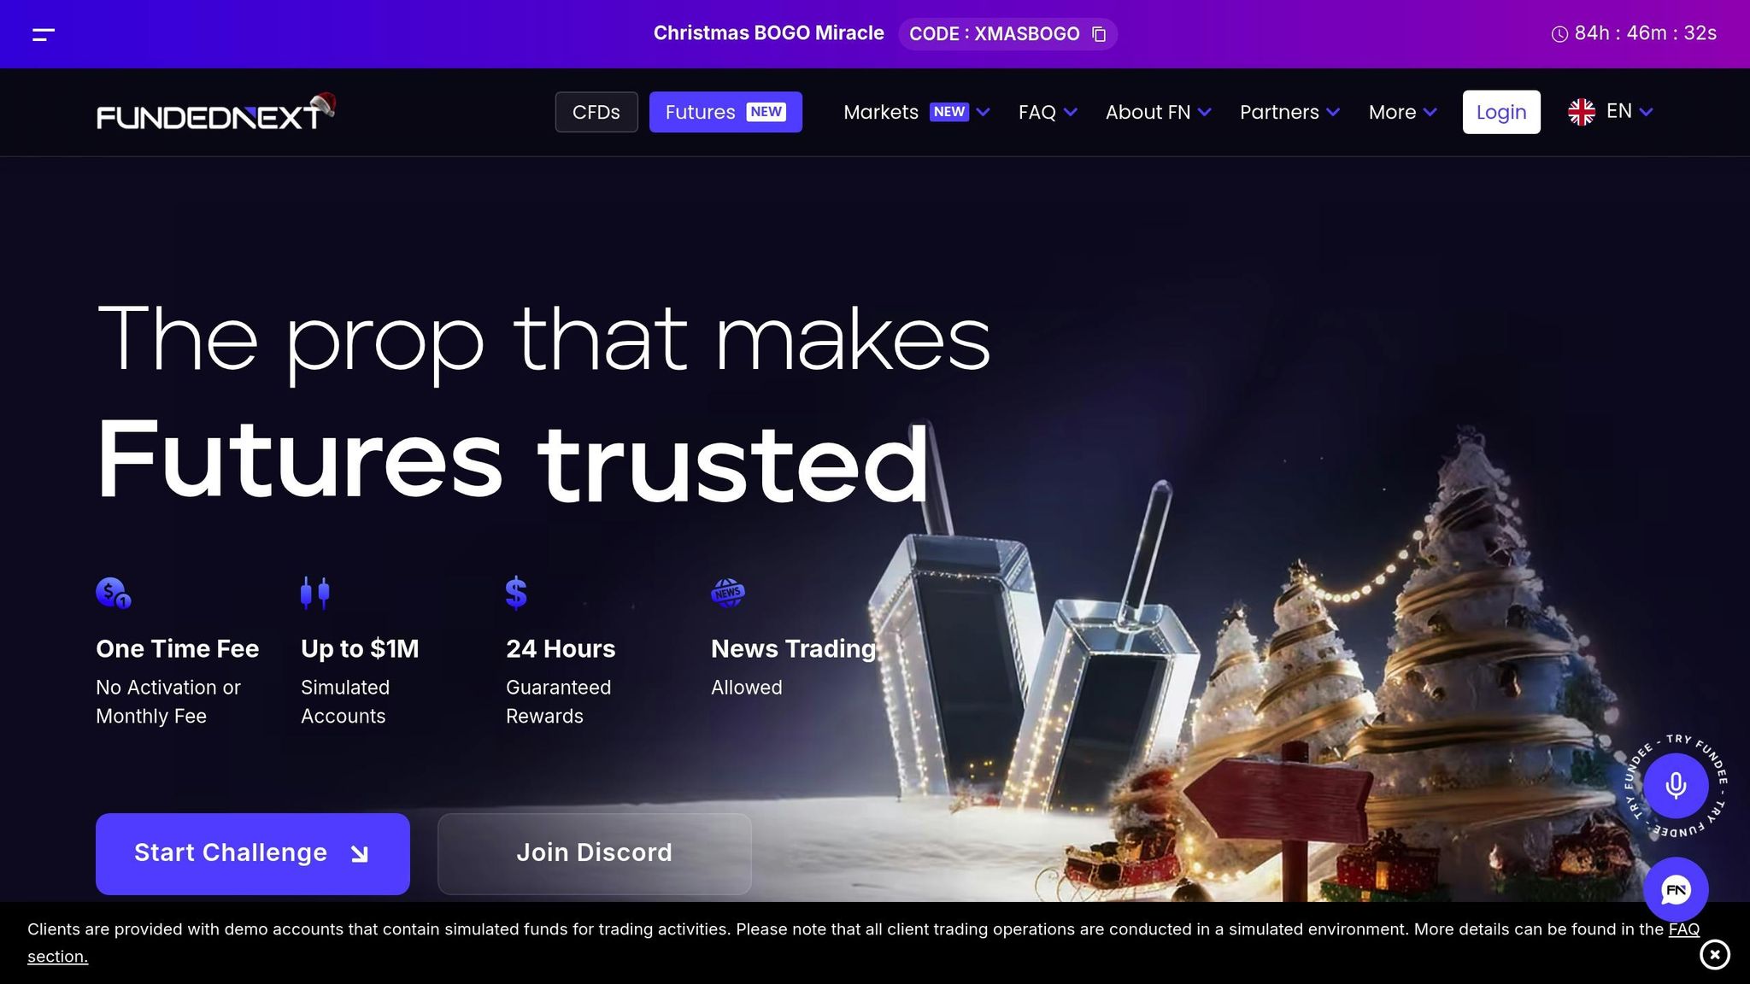Click the UK flag language icon

[1582, 112]
